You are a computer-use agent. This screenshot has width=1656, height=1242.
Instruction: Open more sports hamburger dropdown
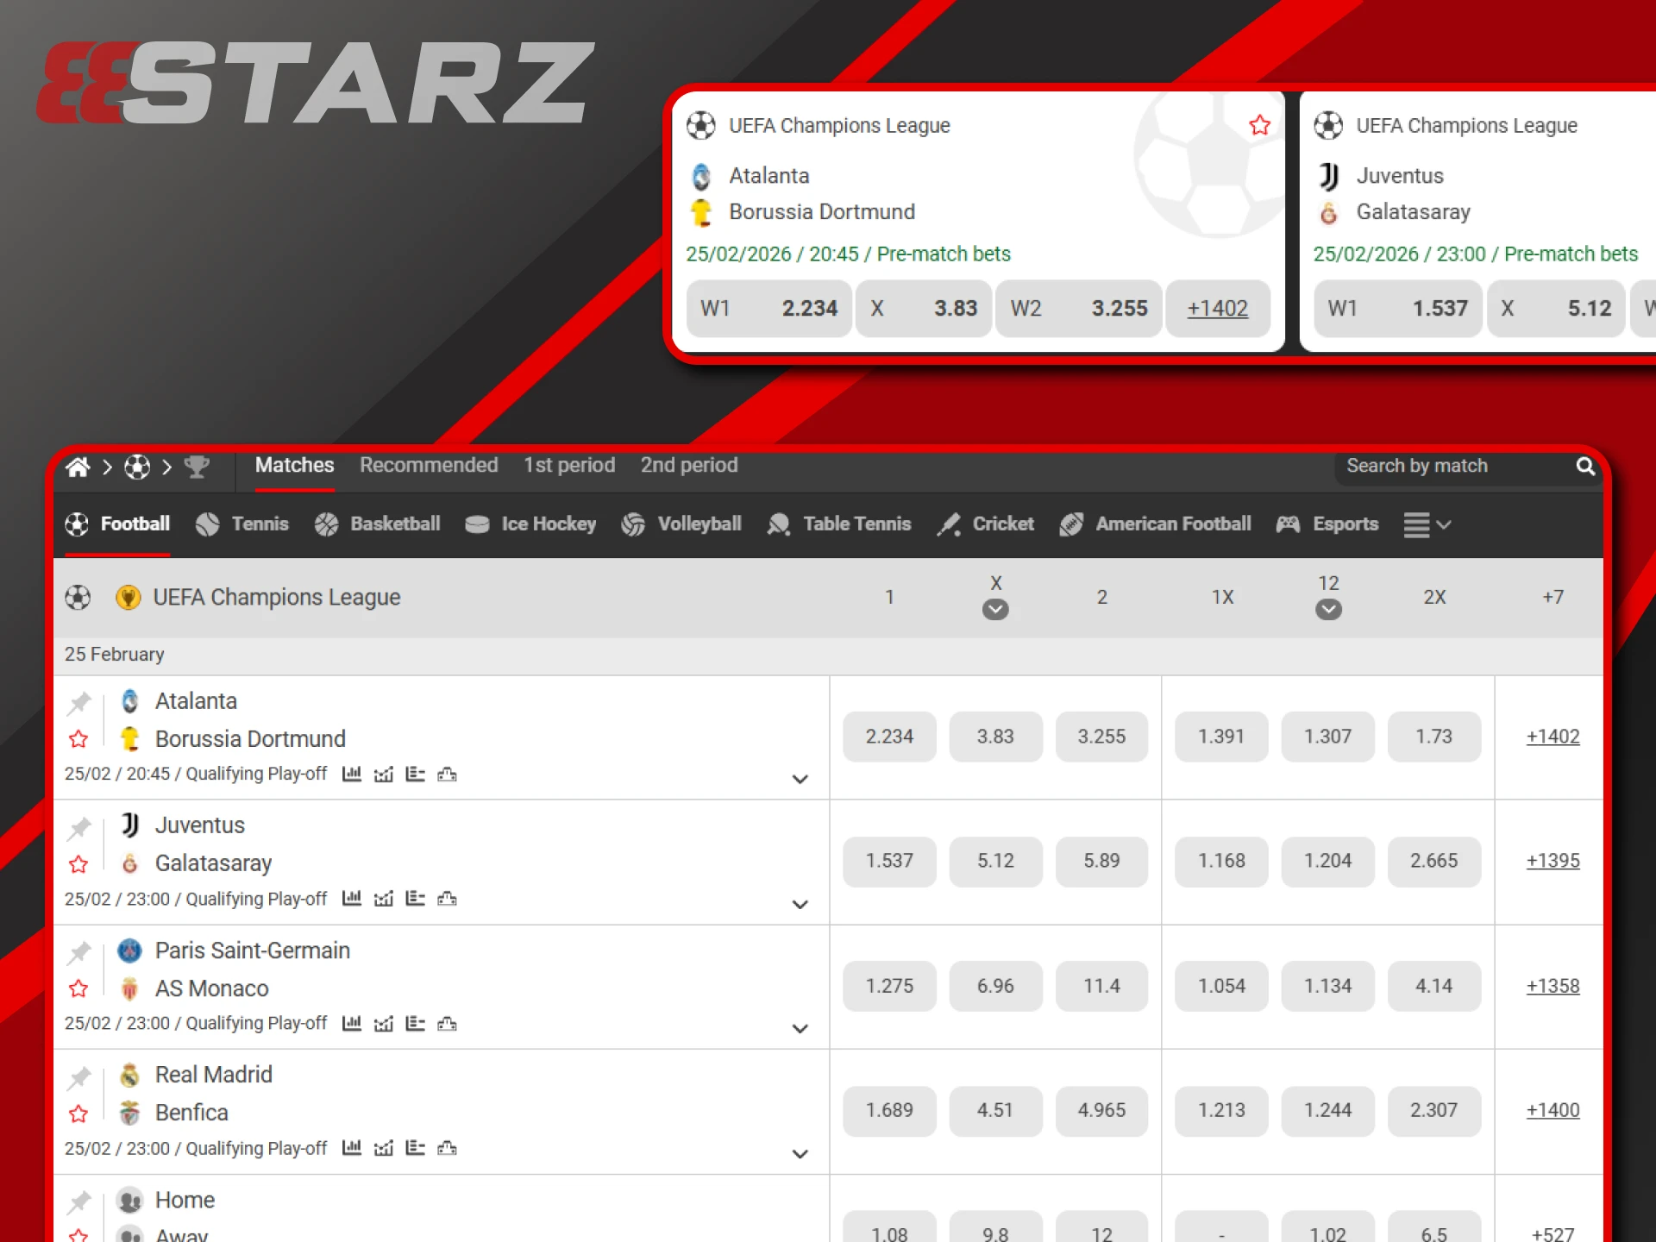click(1427, 524)
